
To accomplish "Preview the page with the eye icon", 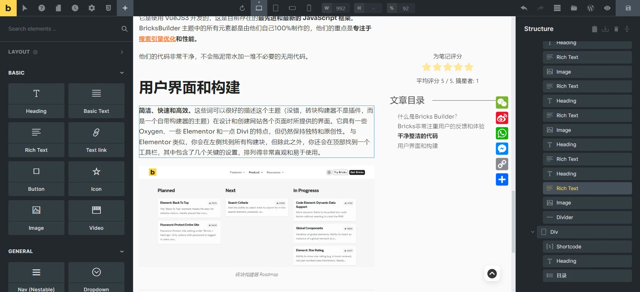I will 607,8.
